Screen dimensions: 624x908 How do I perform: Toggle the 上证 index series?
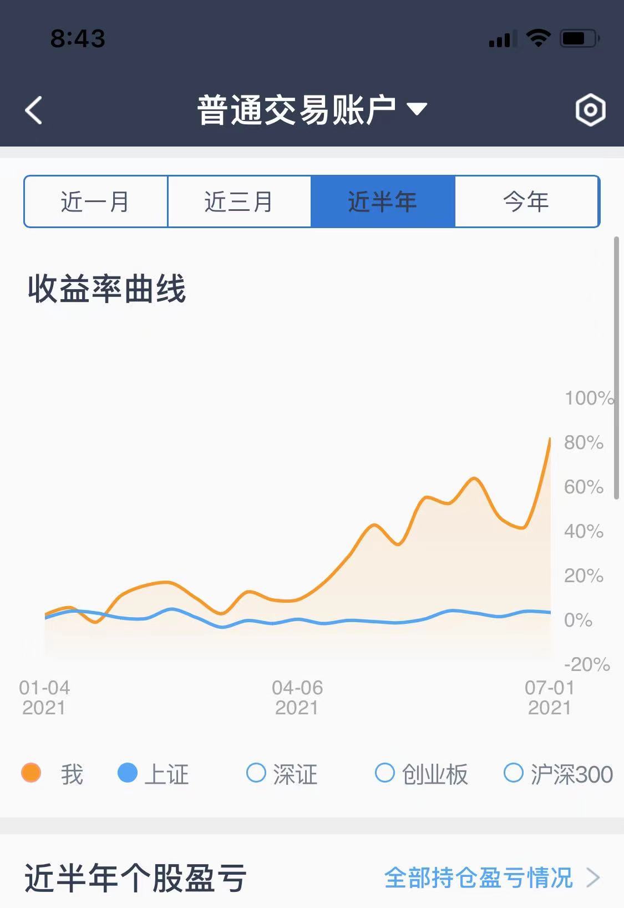coord(128,773)
